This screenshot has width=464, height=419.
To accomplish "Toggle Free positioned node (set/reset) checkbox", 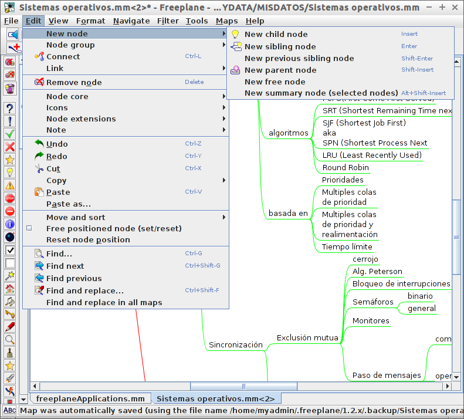I will (29, 228).
